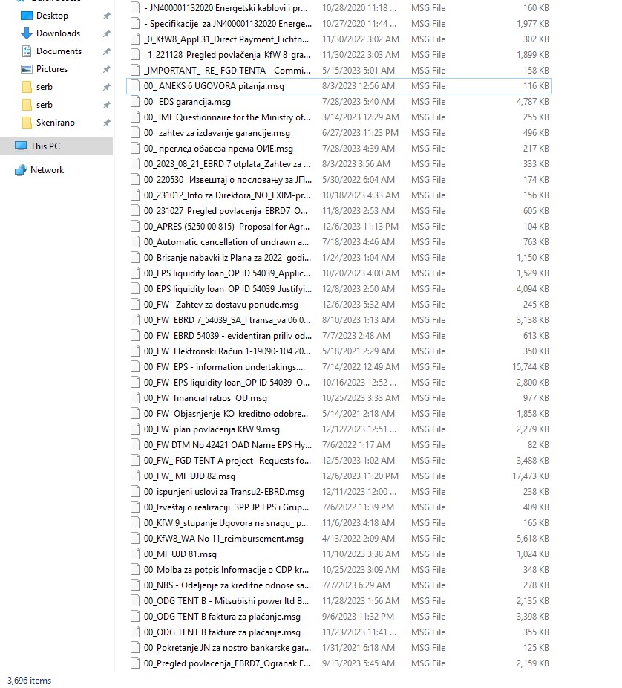Open the Desktop quick access folder

click(52, 16)
